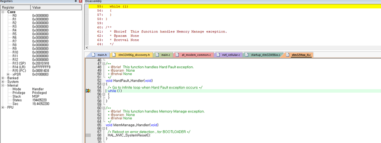
Task: Click the highlighted 'while (1)' disassembly line 55
Action: (x=235, y=6)
